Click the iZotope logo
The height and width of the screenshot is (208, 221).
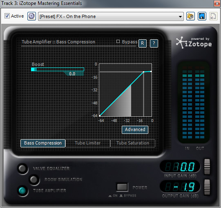(194, 43)
